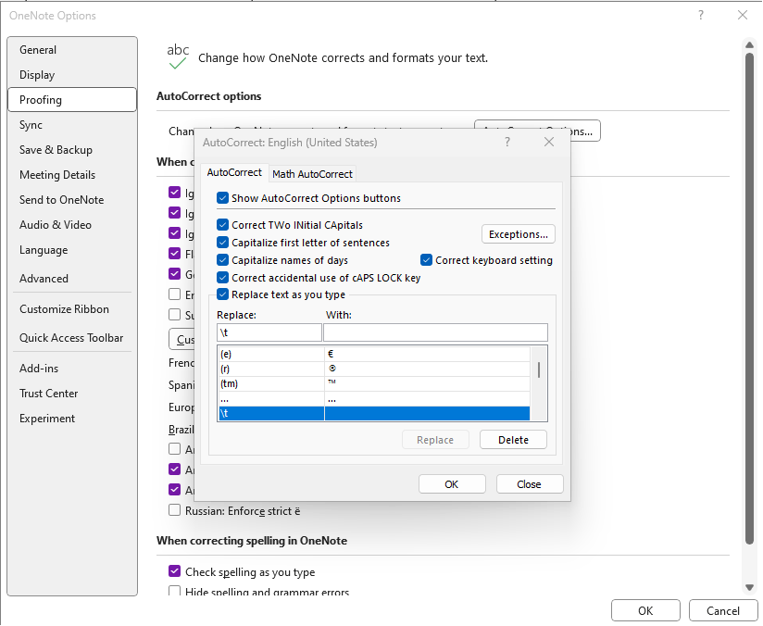Switch to the Math AutoCorrect tab
Image resolution: width=763 pixels, height=626 pixels.
click(x=312, y=172)
